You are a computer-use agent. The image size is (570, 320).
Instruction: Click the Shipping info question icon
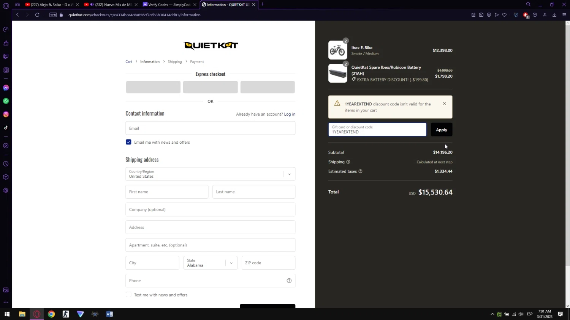(x=348, y=162)
